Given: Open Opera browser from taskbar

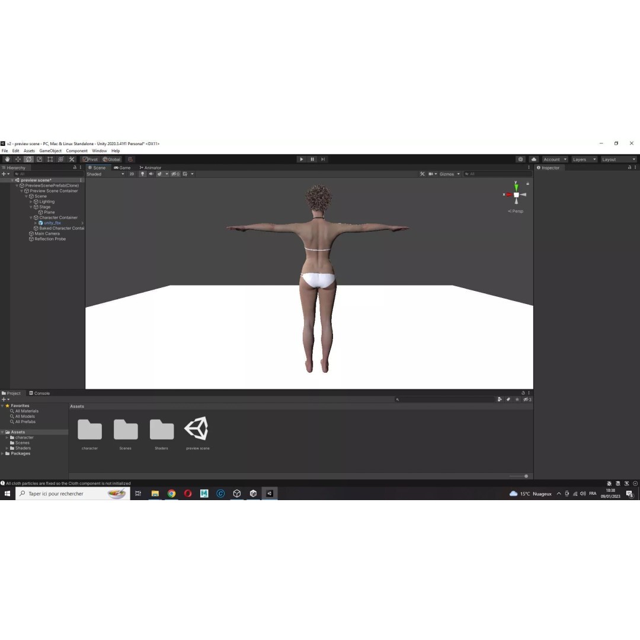Looking at the screenshot, I should pyautogui.click(x=188, y=494).
